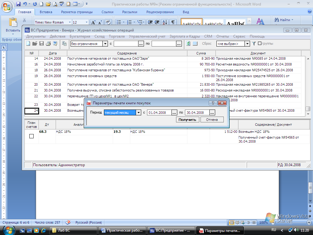Open the toolbar 'по' date picker button

179,43
